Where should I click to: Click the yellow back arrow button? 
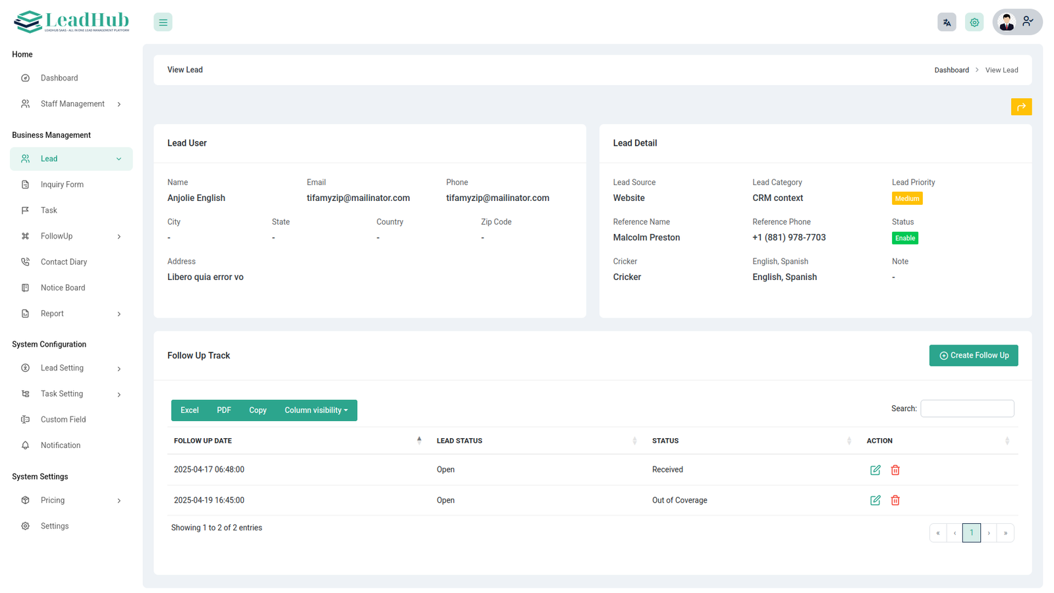tap(1021, 107)
